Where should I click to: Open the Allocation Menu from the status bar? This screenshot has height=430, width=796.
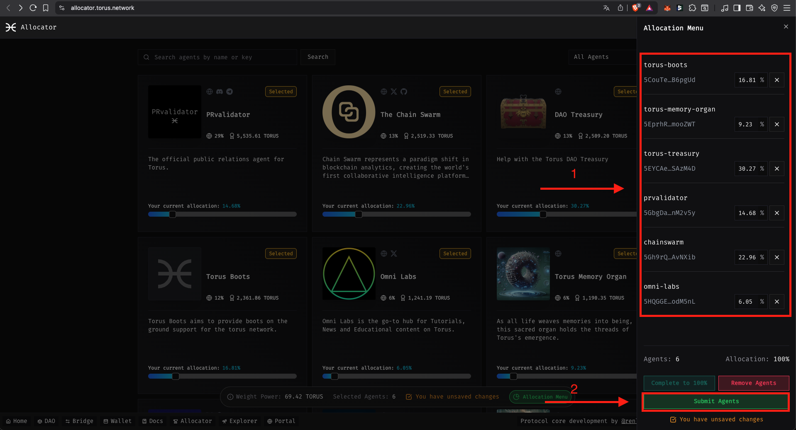[x=540, y=396]
